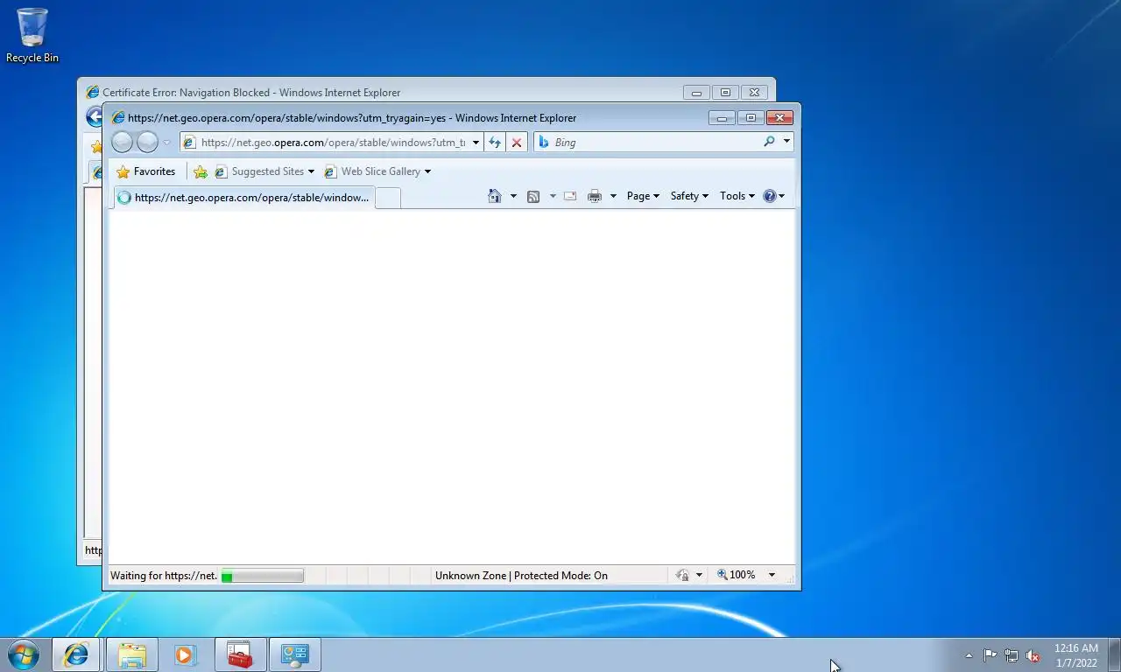This screenshot has width=1121, height=672.
Task: Click the Back navigation button in front browser
Action: click(123, 142)
